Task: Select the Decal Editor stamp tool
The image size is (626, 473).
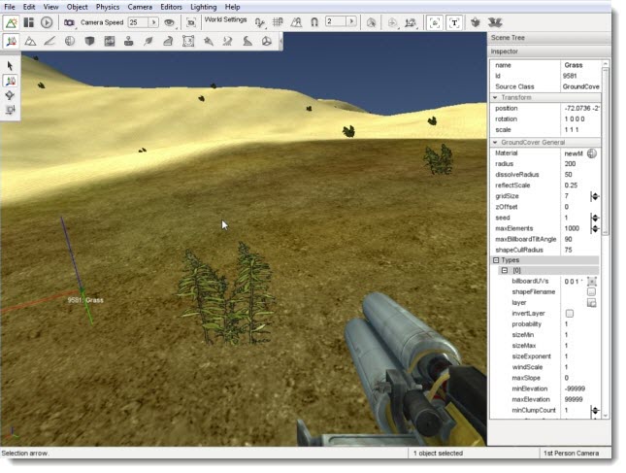Action: (x=128, y=41)
